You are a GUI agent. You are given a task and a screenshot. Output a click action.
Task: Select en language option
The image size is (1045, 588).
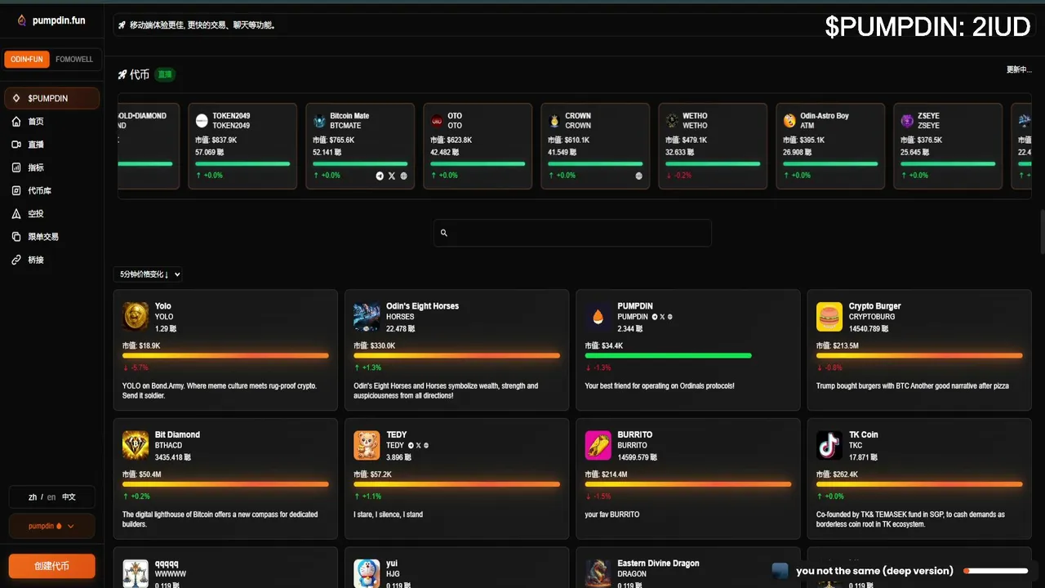[51, 497]
